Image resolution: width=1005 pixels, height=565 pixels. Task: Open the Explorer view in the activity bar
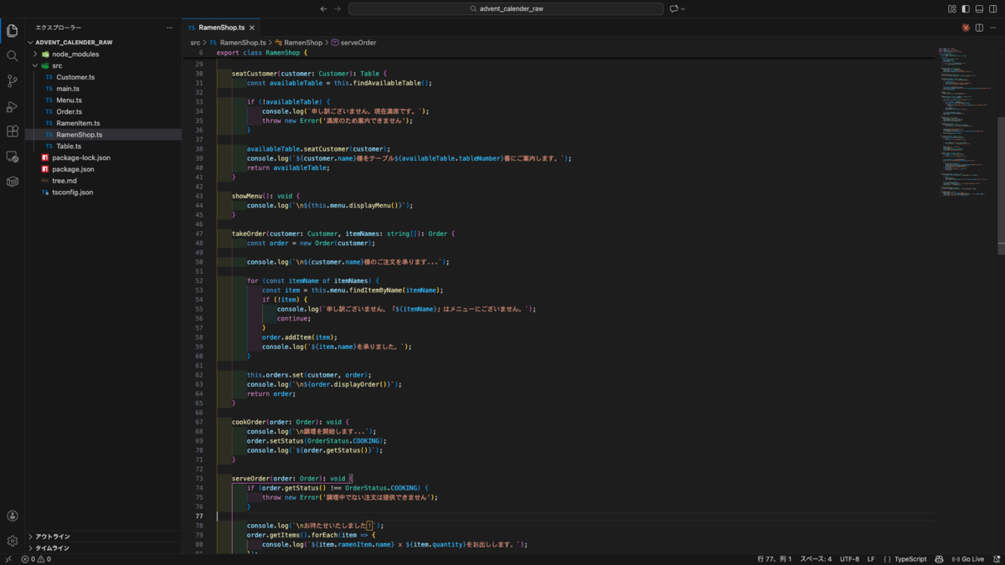pyautogui.click(x=12, y=31)
